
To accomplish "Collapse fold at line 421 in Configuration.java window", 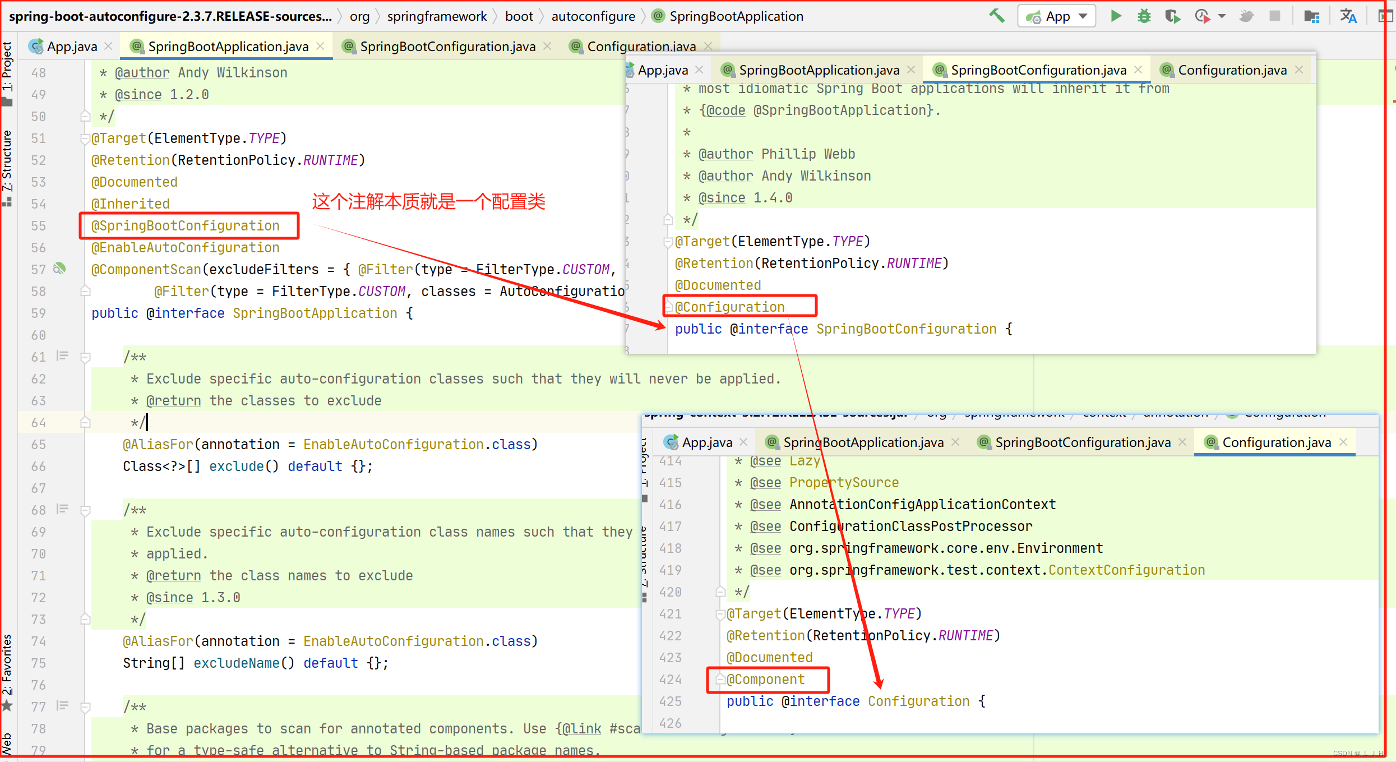I will pyautogui.click(x=720, y=615).
